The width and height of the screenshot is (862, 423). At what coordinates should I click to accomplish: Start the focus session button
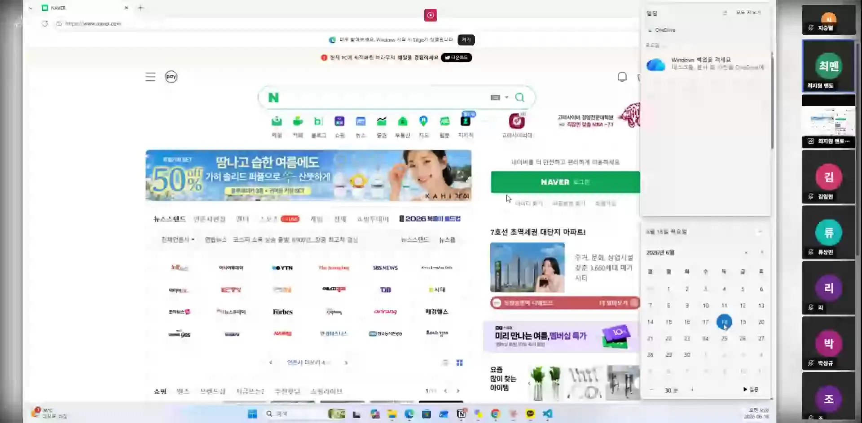[751, 389]
